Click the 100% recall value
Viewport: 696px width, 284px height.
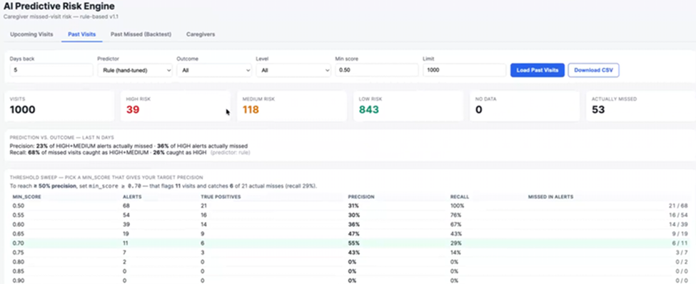(457, 206)
